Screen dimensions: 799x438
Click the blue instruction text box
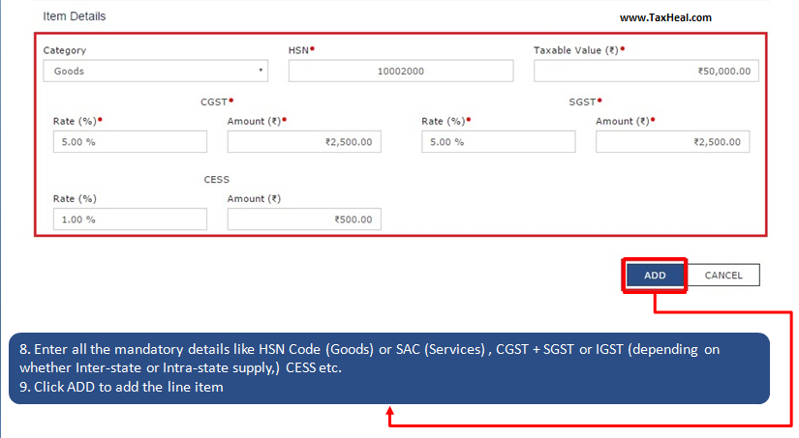click(x=387, y=368)
